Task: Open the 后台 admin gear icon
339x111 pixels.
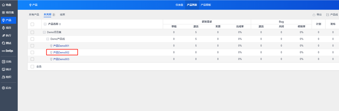Action: pyautogui.click(x=3, y=88)
